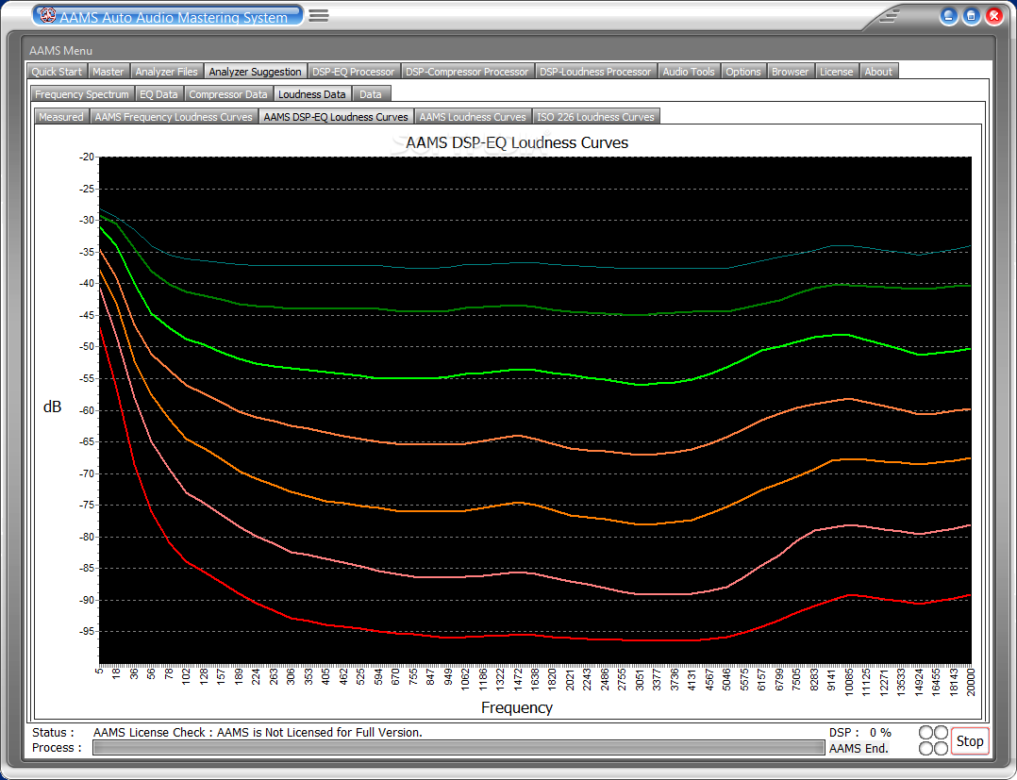Open the DSP-EQ Processor tab
The image size is (1017, 780).
coord(354,72)
